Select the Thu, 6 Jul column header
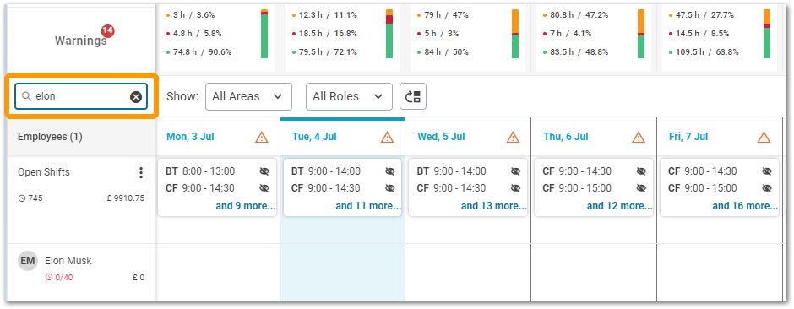794x309 pixels. pyautogui.click(x=566, y=137)
